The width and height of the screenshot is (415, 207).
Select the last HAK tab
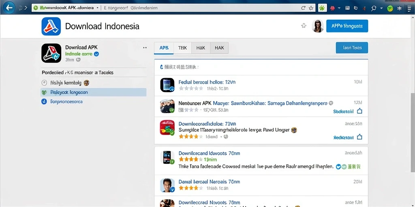click(219, 48)
